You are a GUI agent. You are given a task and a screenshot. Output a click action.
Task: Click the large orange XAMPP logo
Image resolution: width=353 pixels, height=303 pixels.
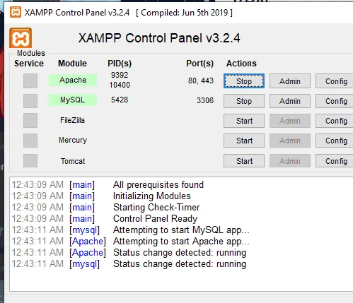pyautogui.click(x=21, y=38)
